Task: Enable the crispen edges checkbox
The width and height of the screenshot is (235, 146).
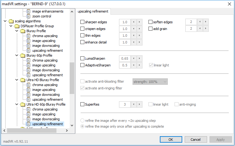Action: 82,29
